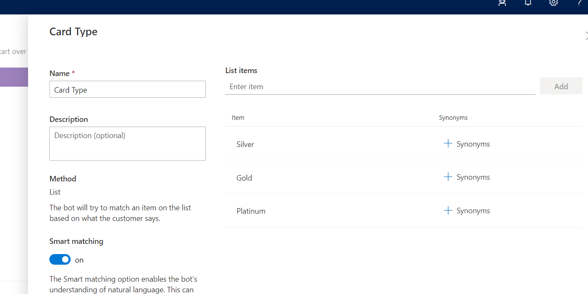Add synonyms for the Silver item
The height and width of the screenshot is (294, 588).
(x=466, y=144)
